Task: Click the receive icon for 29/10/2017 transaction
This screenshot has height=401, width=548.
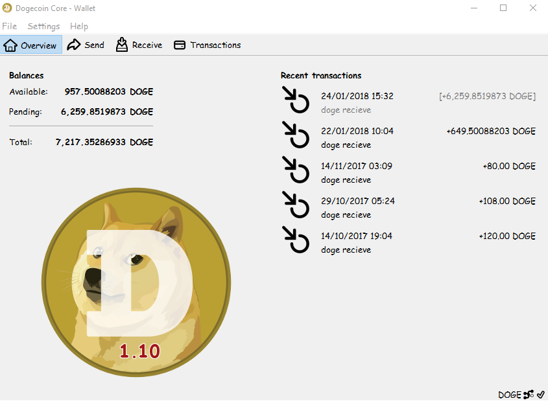Action: point(296,205)
